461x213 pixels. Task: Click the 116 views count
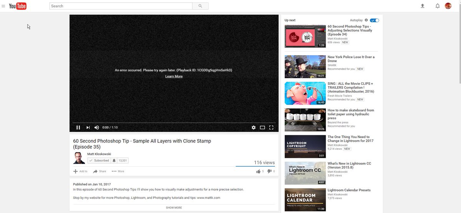coord(264,162)
